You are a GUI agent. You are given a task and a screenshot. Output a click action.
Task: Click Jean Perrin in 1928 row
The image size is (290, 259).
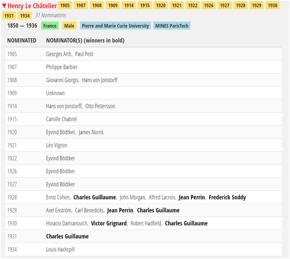tap(192, 197)
